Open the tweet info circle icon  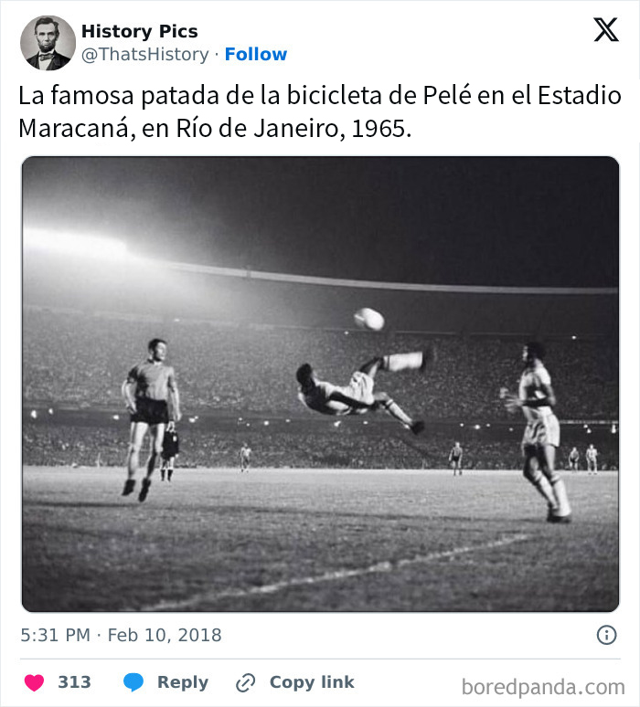pos(606,635)
